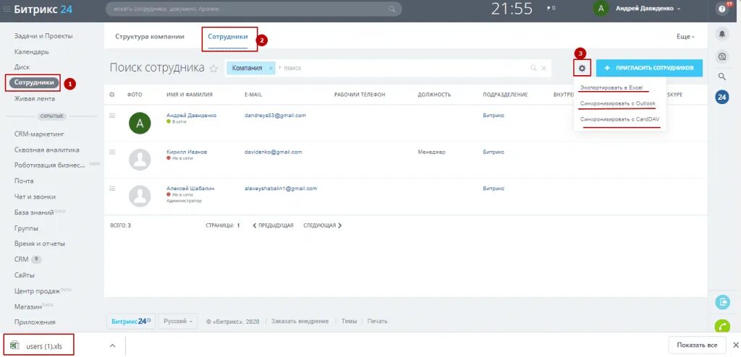Screen dimensions: 741x357
Task: Click ПРИГЛАСИТЬ СОТРУДНИКОВ button
Action: (649, 68)
